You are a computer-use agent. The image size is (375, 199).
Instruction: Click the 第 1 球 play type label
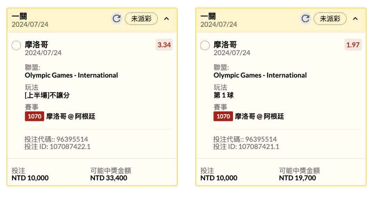224,95
